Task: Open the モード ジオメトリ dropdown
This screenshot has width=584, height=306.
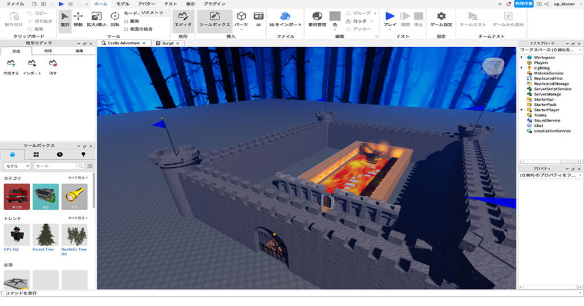Action: click(x=154, y=13)
